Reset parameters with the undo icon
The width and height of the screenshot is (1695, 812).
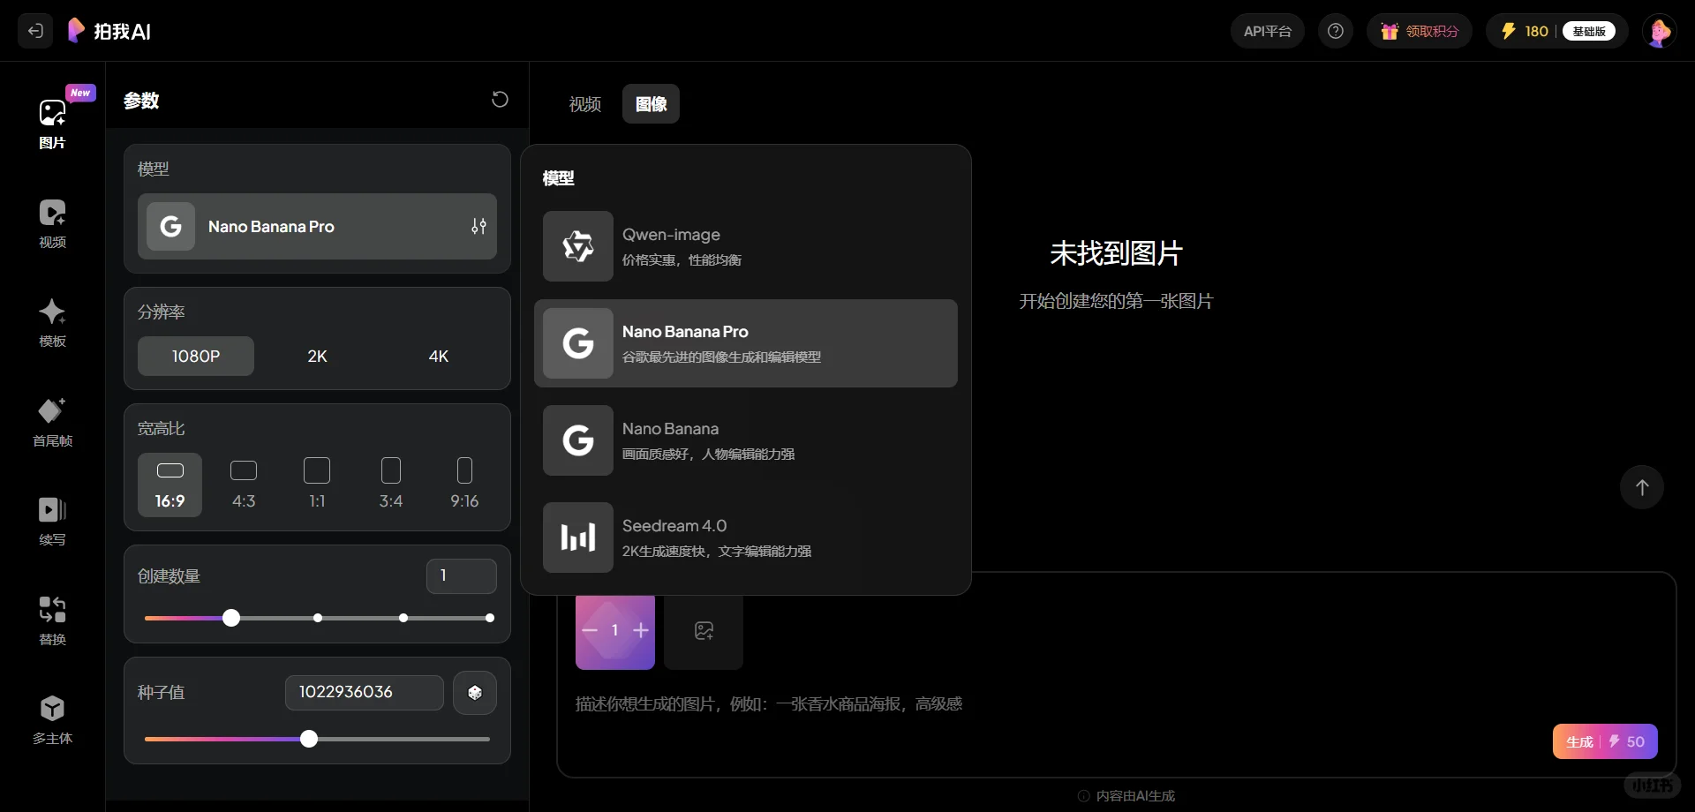[500, 99]
